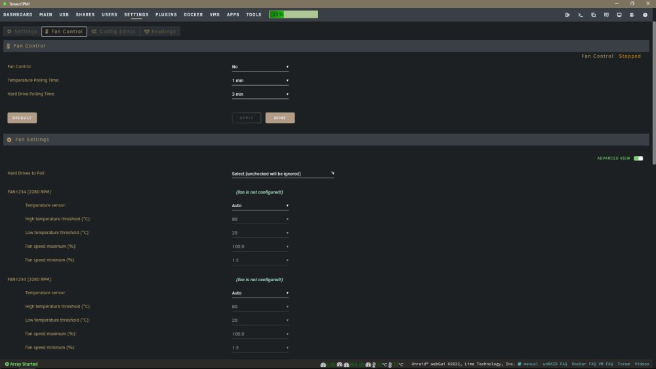Image resolution: width=656 pixels, height=369 pixels.
Task: Open the USB menu item
Action: point(64,14)
